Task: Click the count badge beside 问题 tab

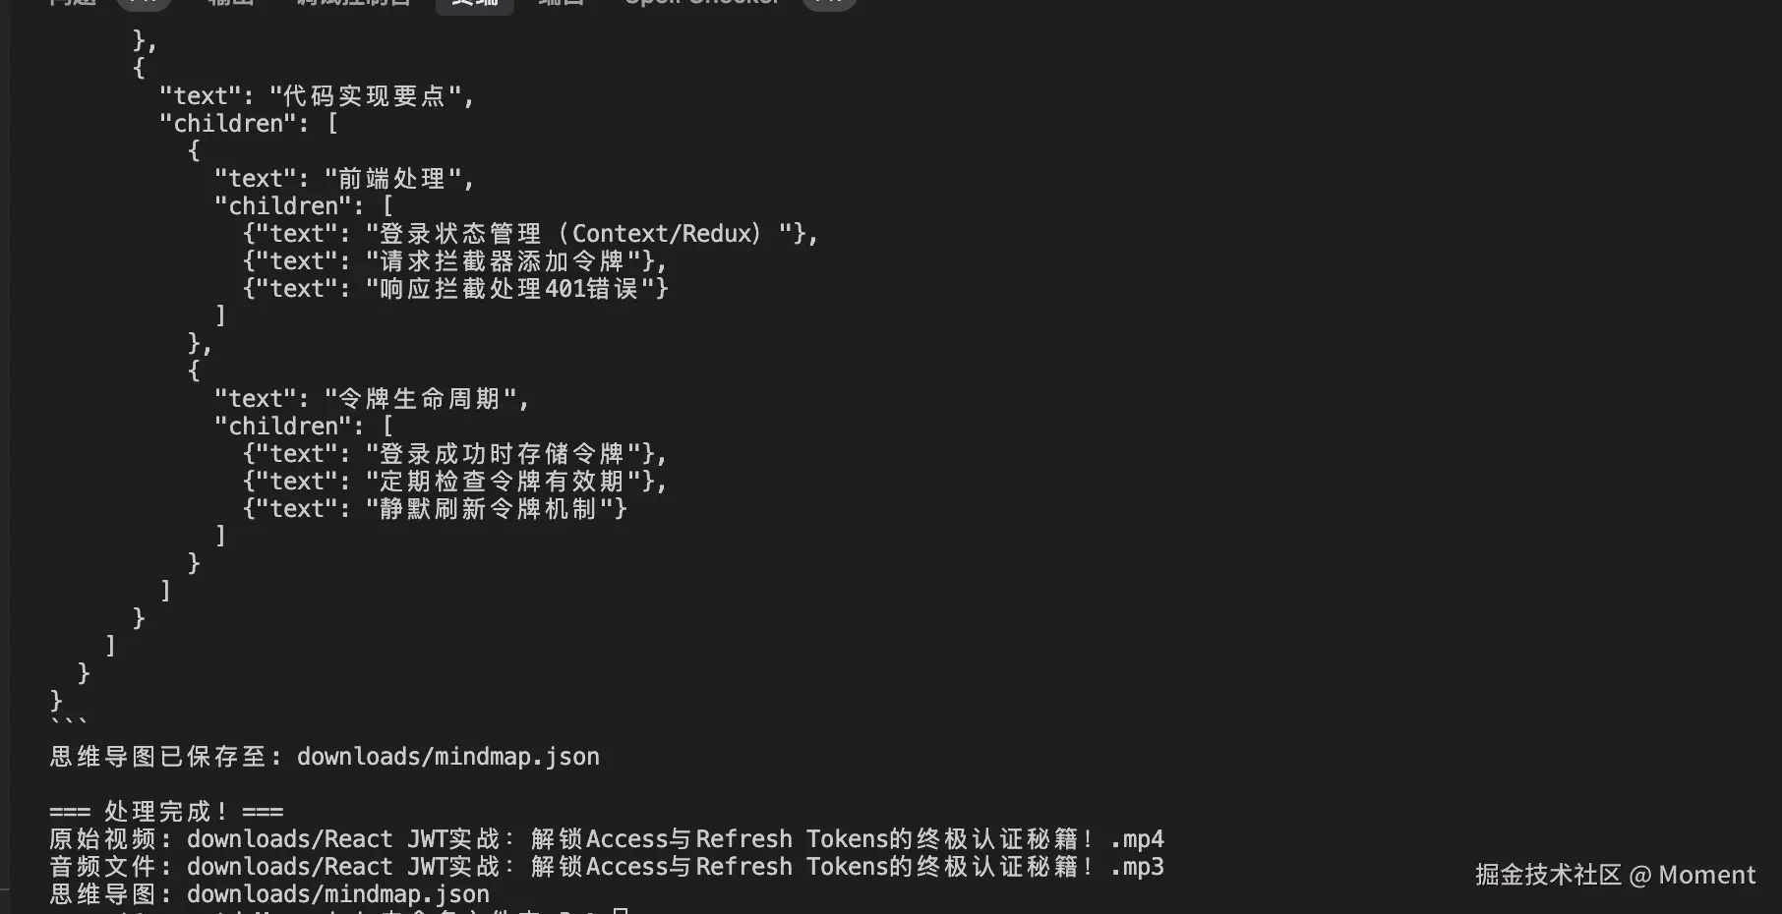Action: (x=144, y=3)
